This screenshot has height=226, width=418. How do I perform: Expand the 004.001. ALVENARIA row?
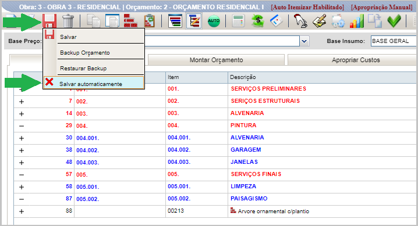click(22, 138)
